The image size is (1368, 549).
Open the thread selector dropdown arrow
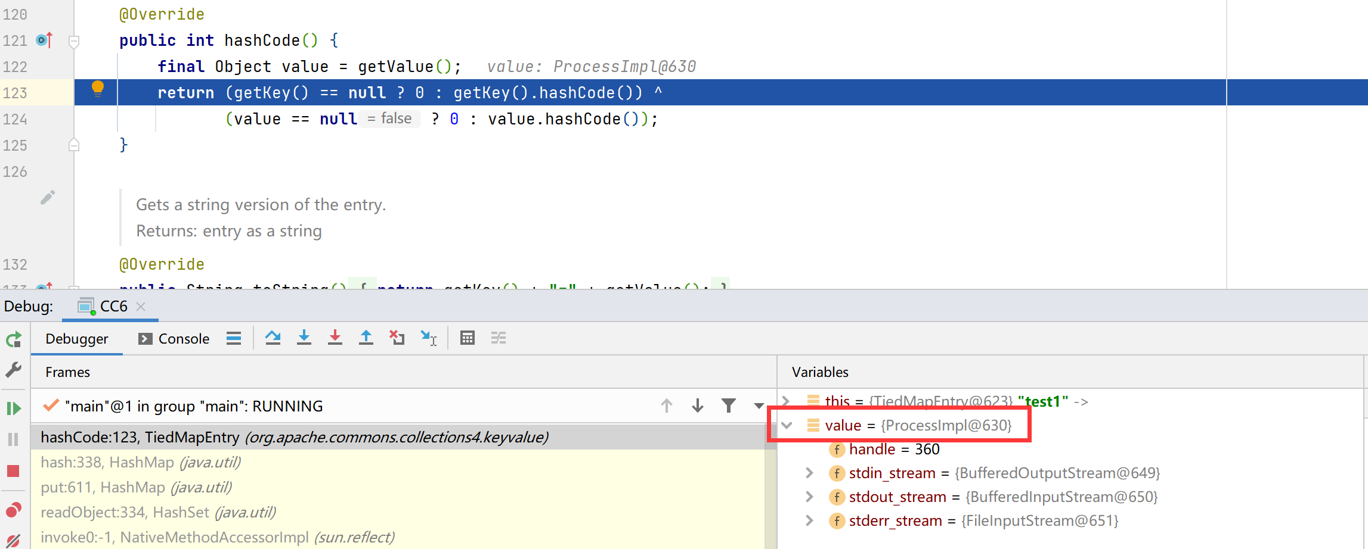[759, 406]
